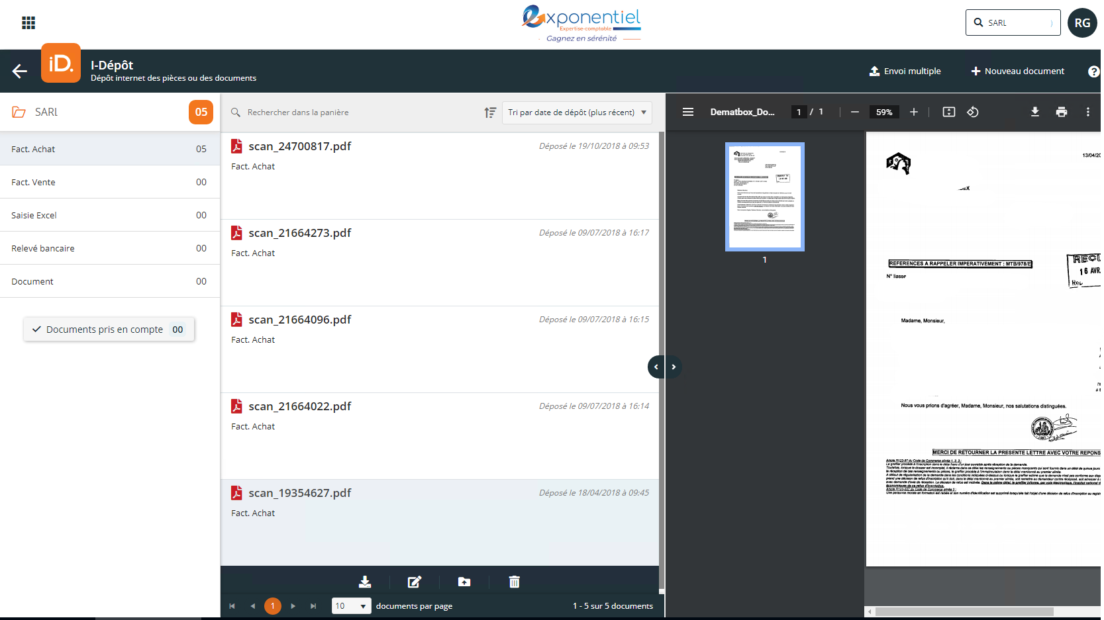Click the trash delete icon
This screenshot has width=1104, height=620.
[514, 582]
